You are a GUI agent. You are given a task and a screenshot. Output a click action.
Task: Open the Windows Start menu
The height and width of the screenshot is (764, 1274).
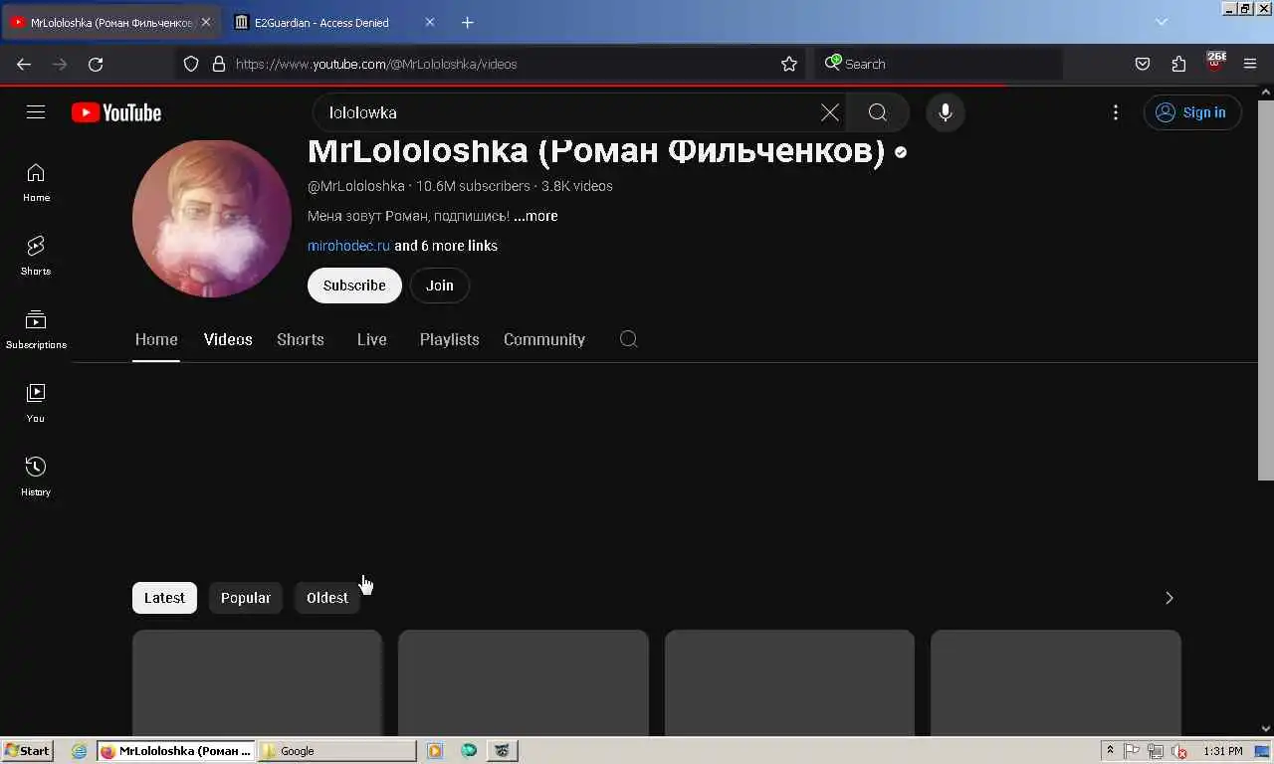27,751
